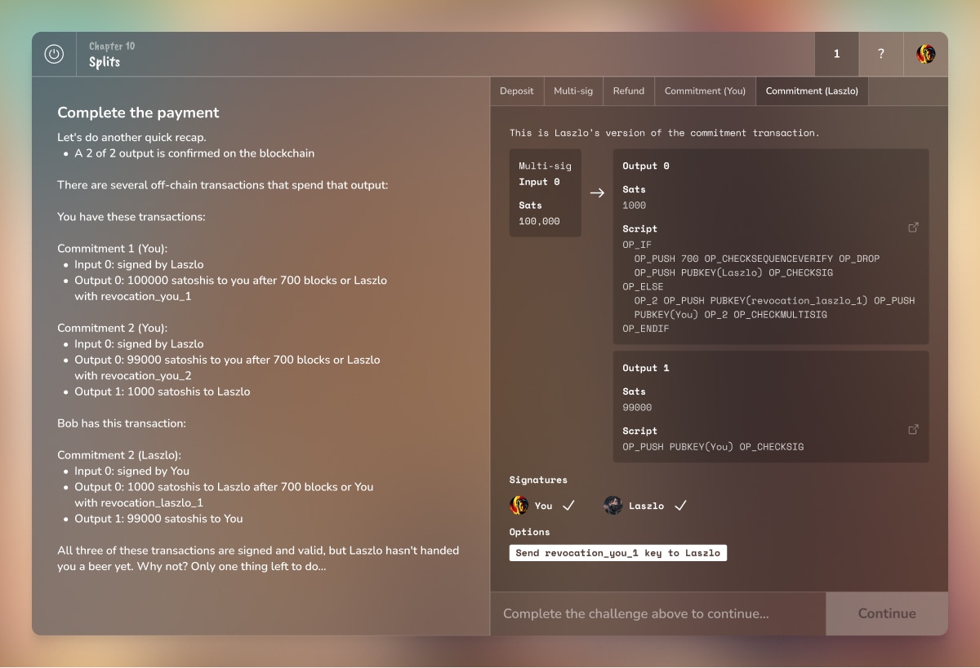Toggle the checkmark next to You
The height and width of the screenshot is (668, 980).
[569, 505]
